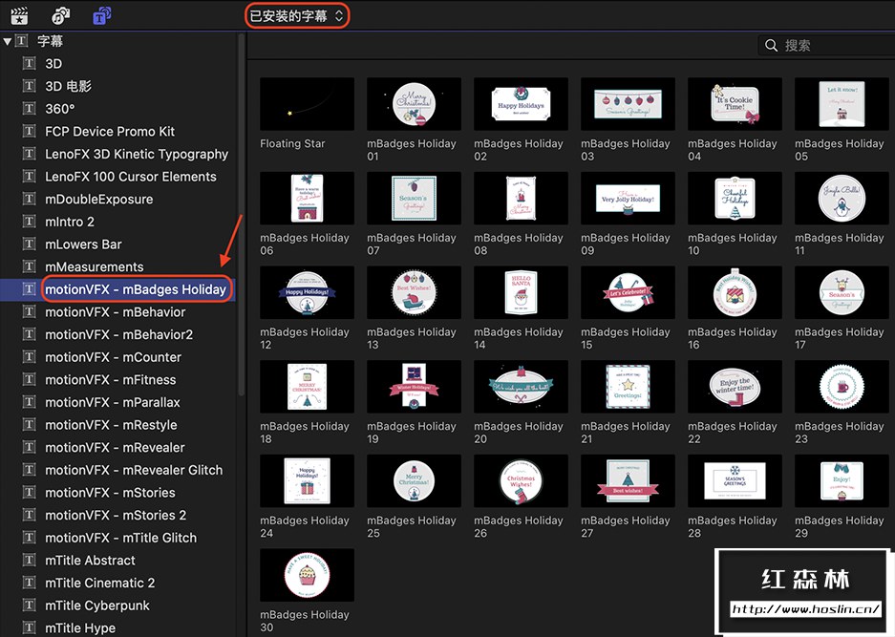This screenshot has width=895, height=637.
Task: Open LenoFX 3D Kinetic Typography category
Action: pyautogui.click(x=137, y=154)
